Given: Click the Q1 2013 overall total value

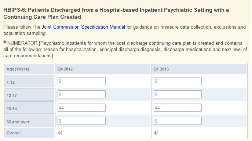Looking at the screenshot, I should [156, 133].
